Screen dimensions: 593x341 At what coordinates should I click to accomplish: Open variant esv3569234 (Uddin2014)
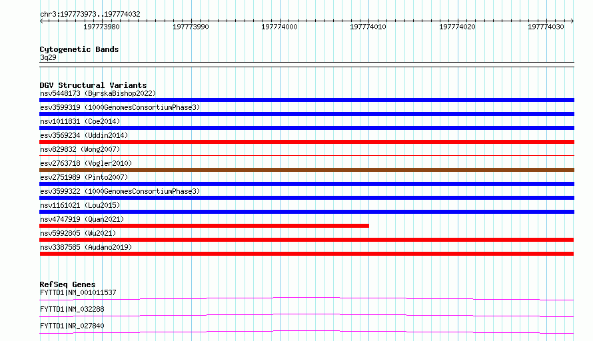84,135
